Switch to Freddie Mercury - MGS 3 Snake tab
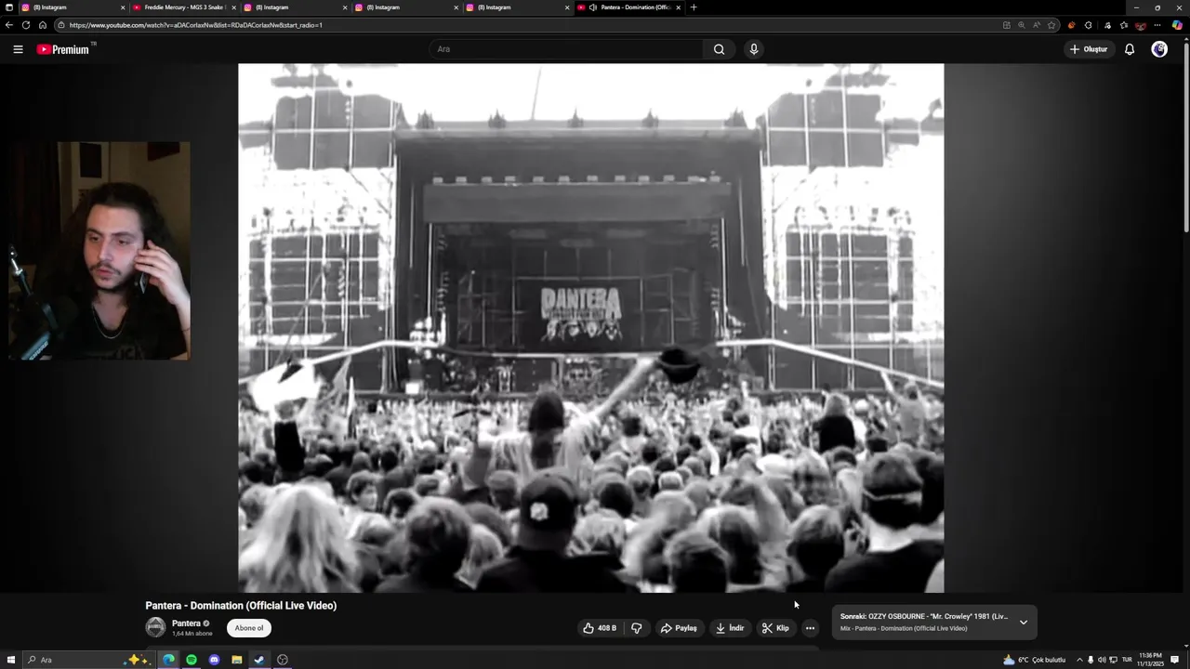This screenshot has height=669, width=1190. 184,7
